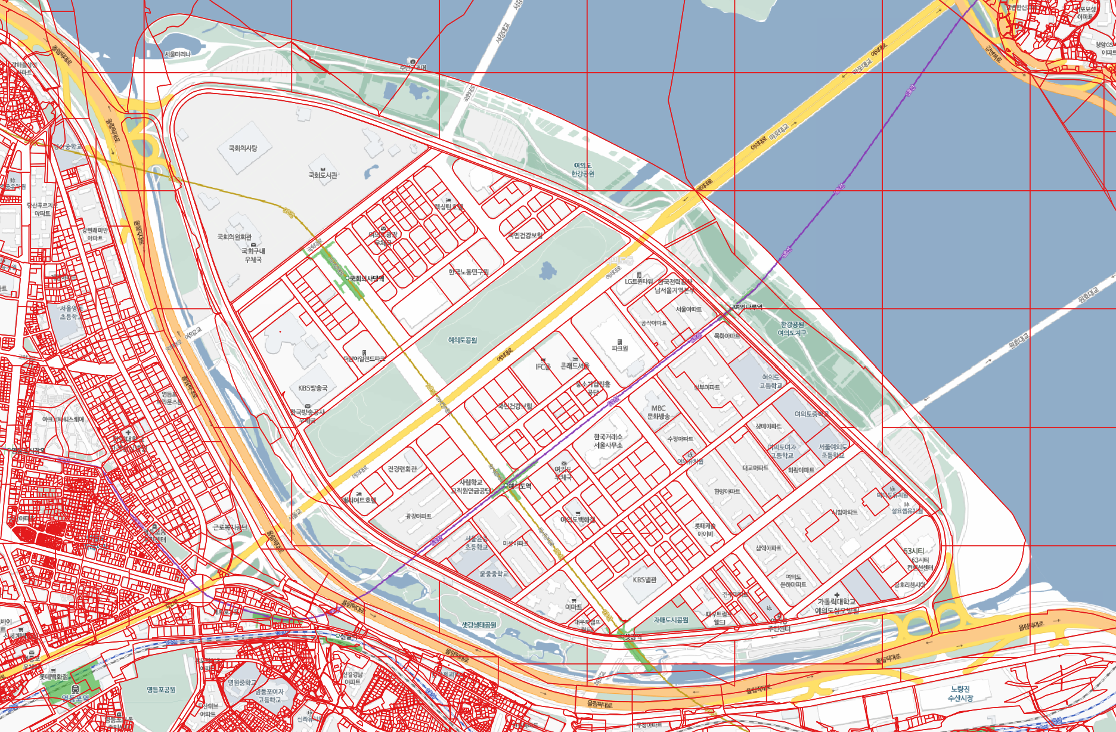Click the 당산푸르지오 아파트 label
Screen dimensions: 1116x732
tap(42, 209)
